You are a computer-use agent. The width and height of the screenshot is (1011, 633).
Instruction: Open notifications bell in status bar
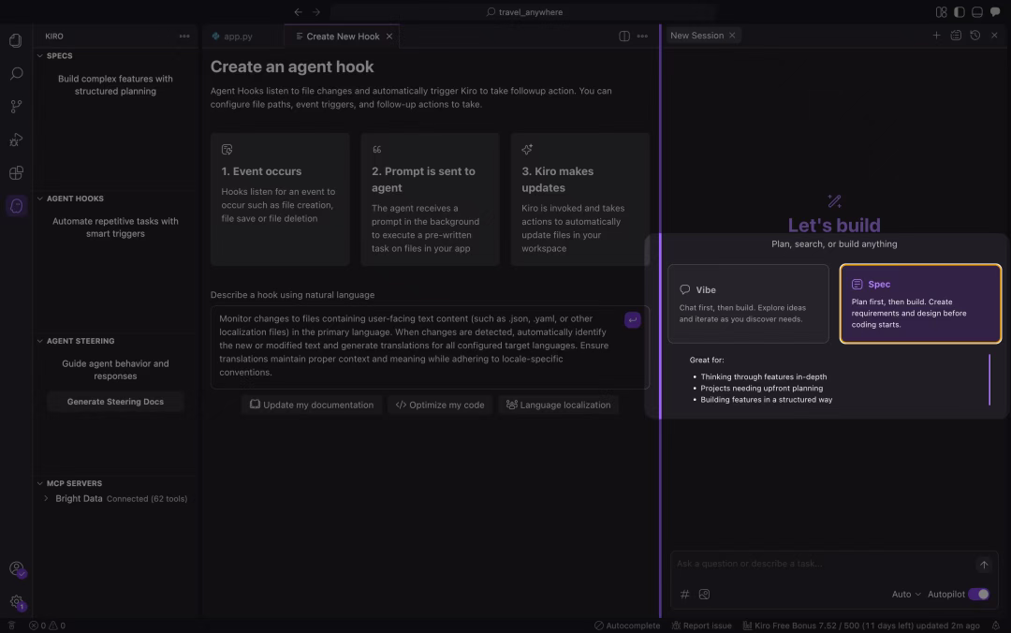995,626
